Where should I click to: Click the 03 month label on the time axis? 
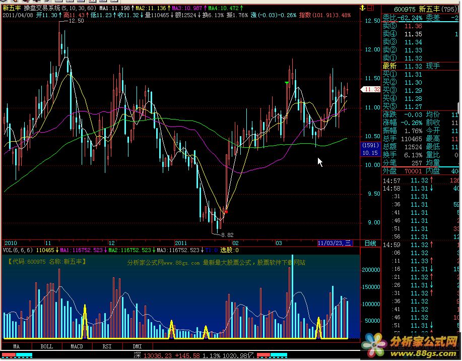pos(279,243)
